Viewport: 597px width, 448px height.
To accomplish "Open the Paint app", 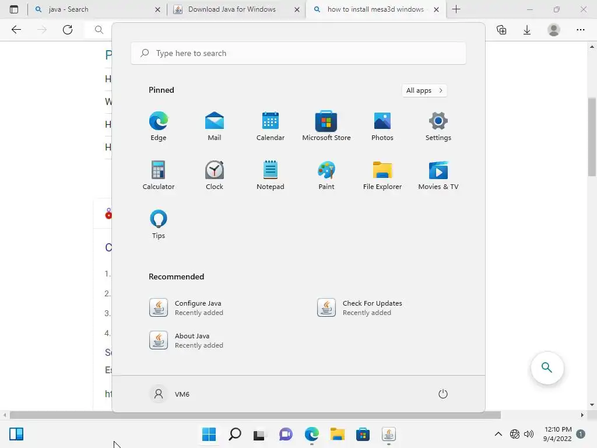I will point(326,175).
